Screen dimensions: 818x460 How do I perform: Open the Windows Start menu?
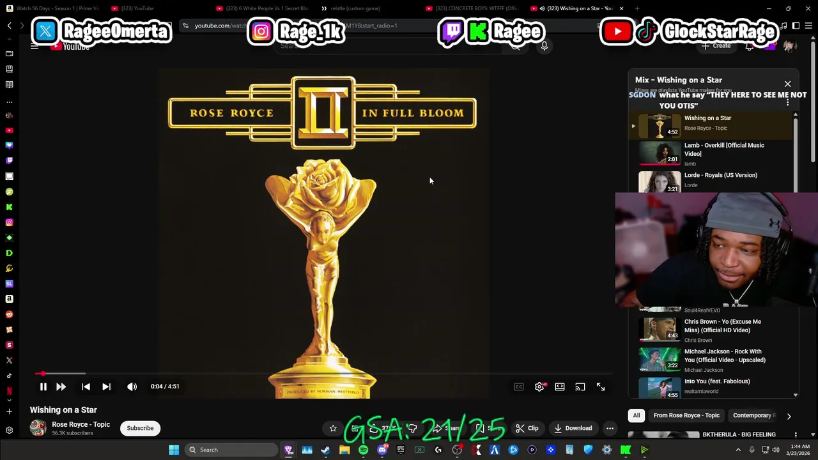point(174,450)
